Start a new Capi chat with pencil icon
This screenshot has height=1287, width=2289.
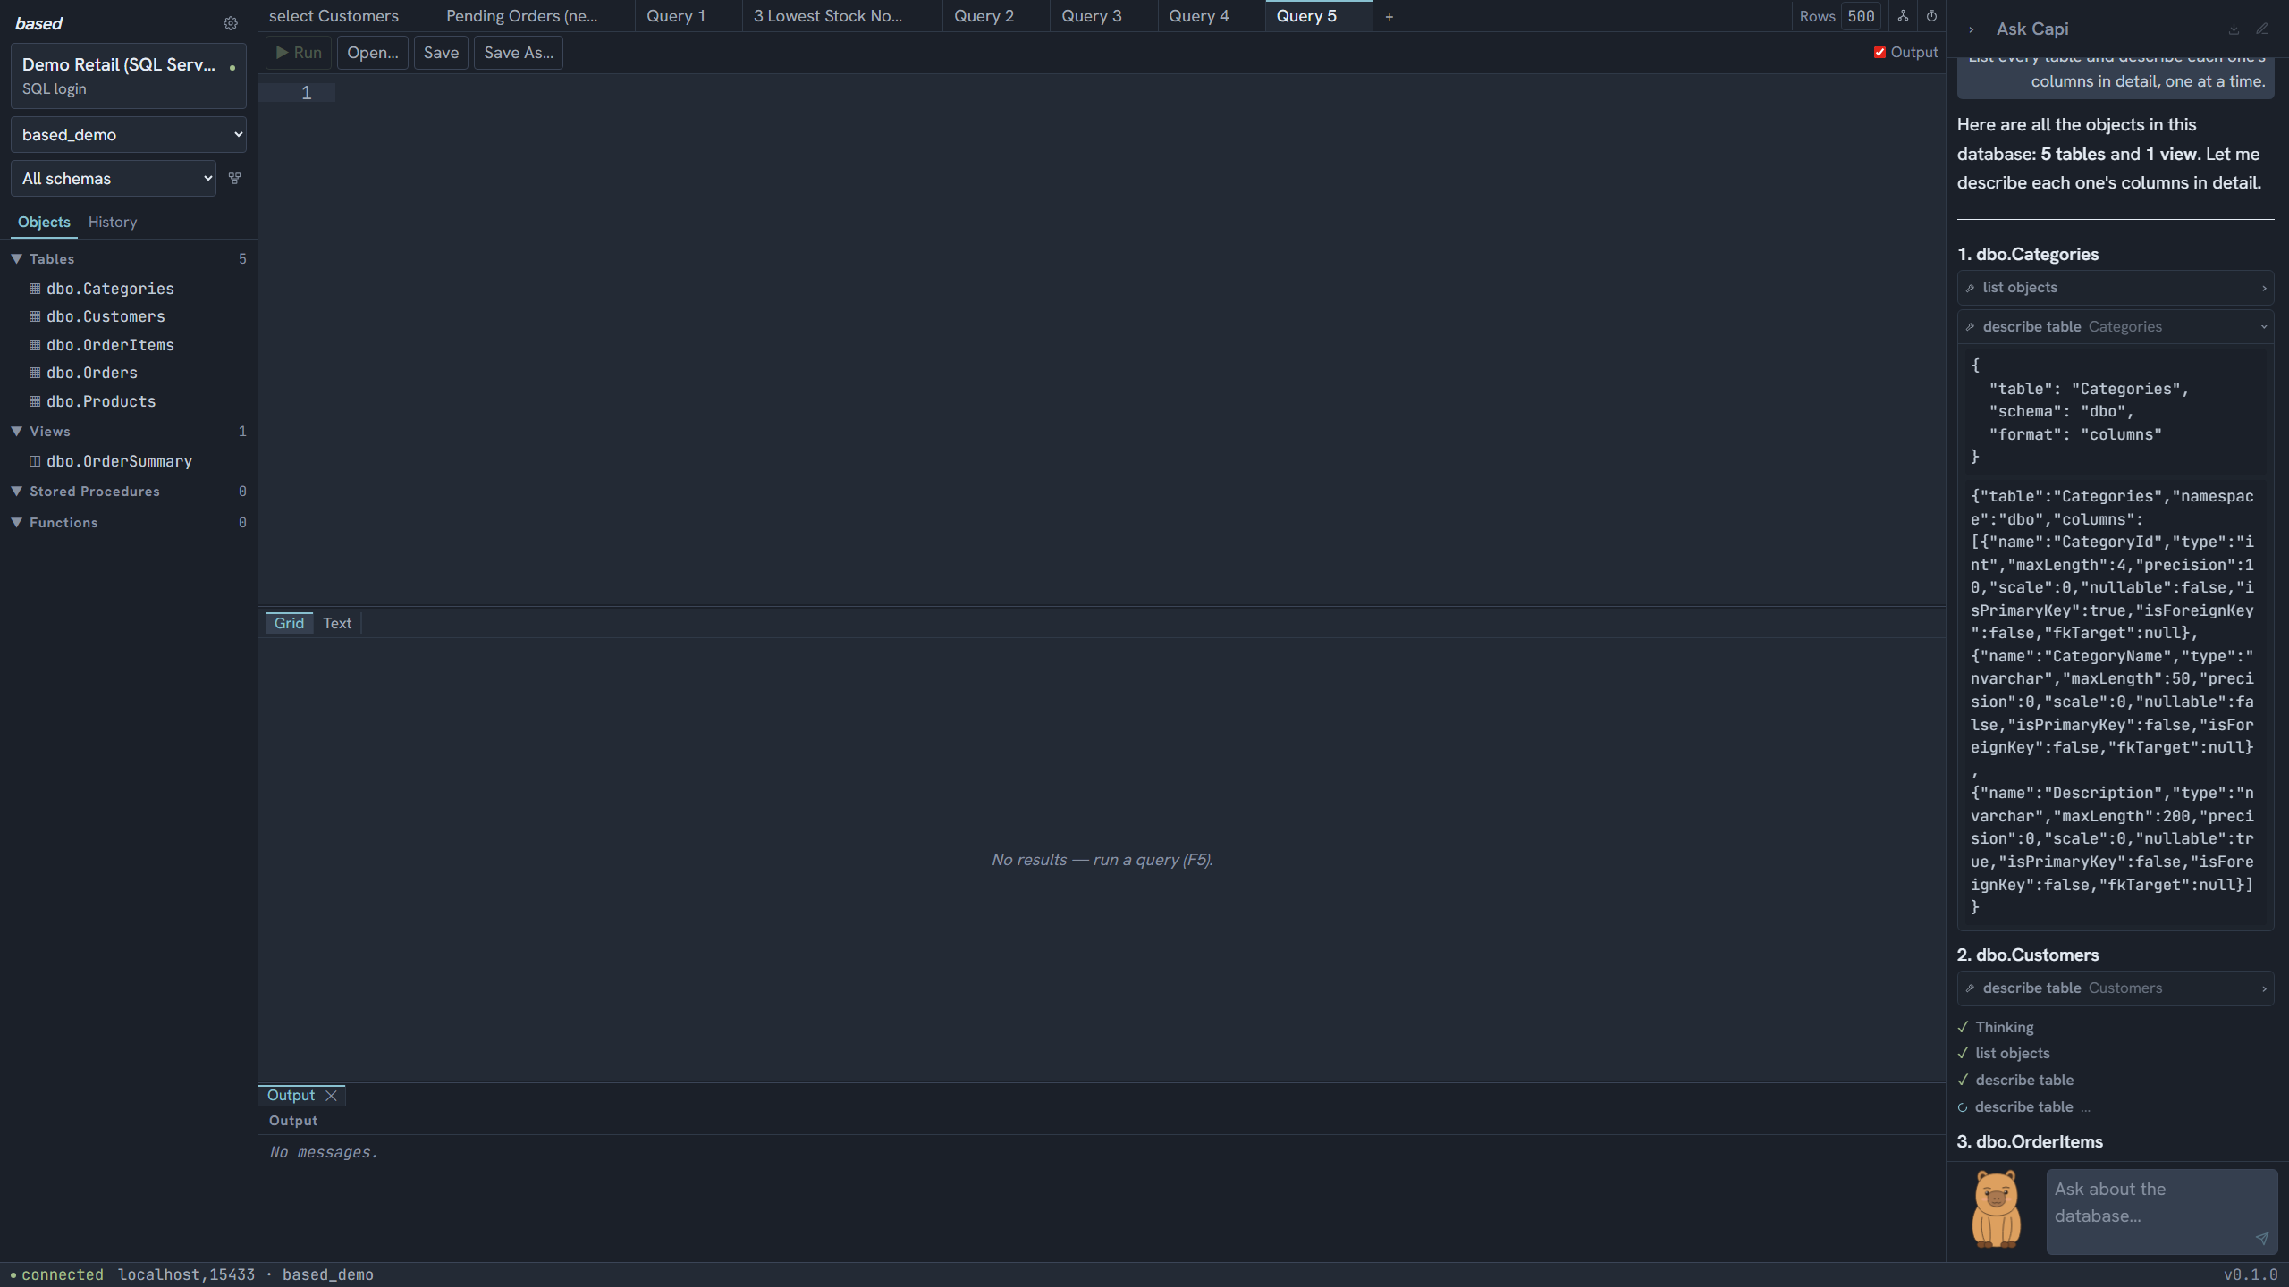click(2262, 29)
